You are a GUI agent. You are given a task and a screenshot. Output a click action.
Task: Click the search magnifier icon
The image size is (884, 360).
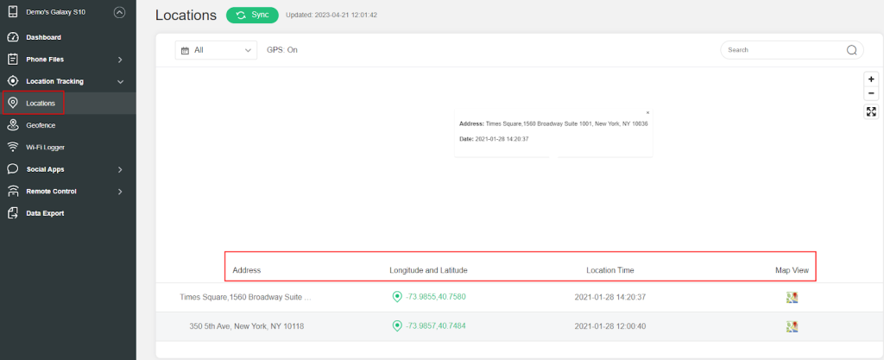point(852,50)
